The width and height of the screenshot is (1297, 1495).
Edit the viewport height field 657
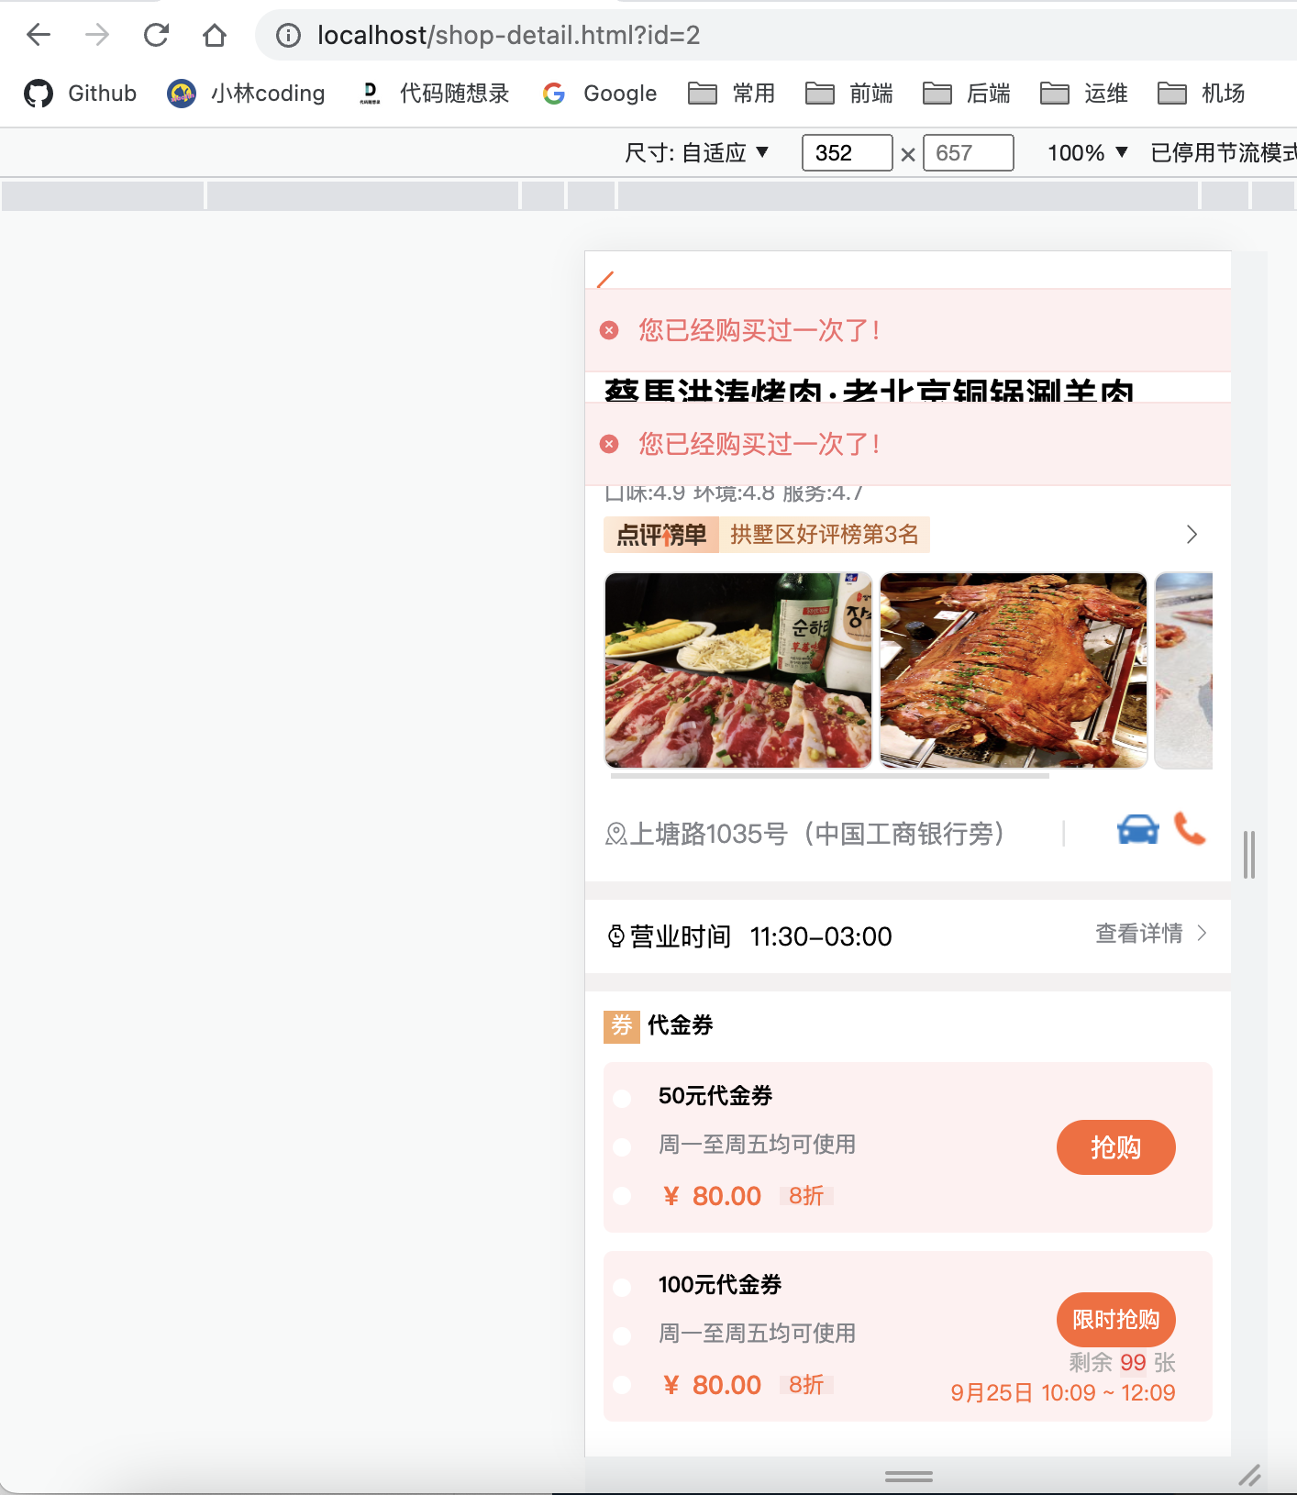[968, 152]
